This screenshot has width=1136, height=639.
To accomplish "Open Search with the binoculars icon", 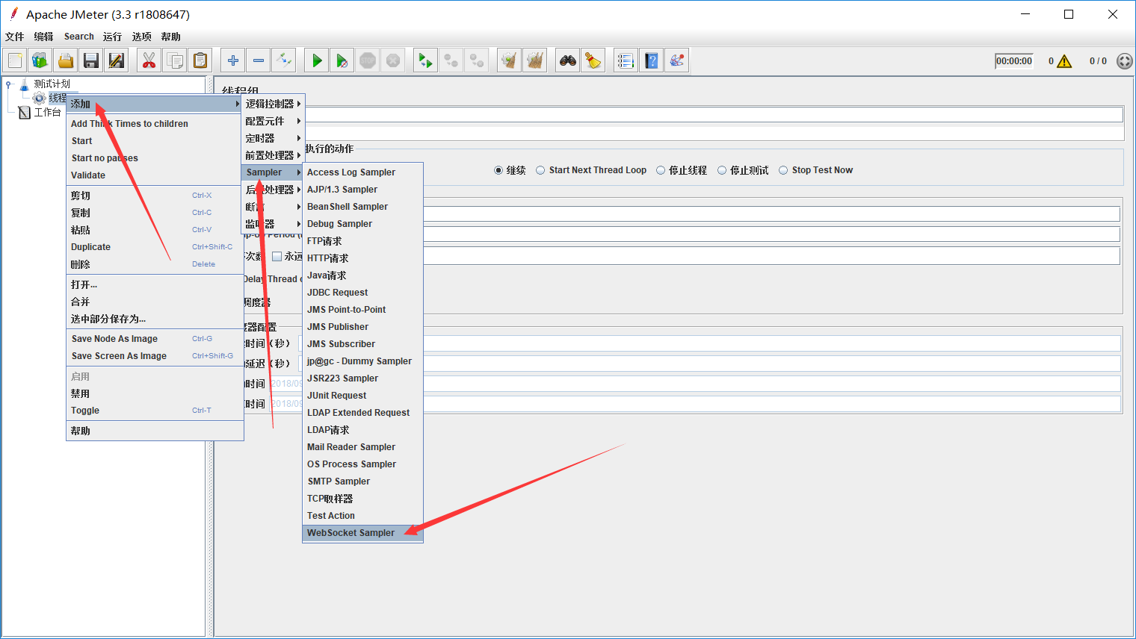I will (x=569, y=60).
